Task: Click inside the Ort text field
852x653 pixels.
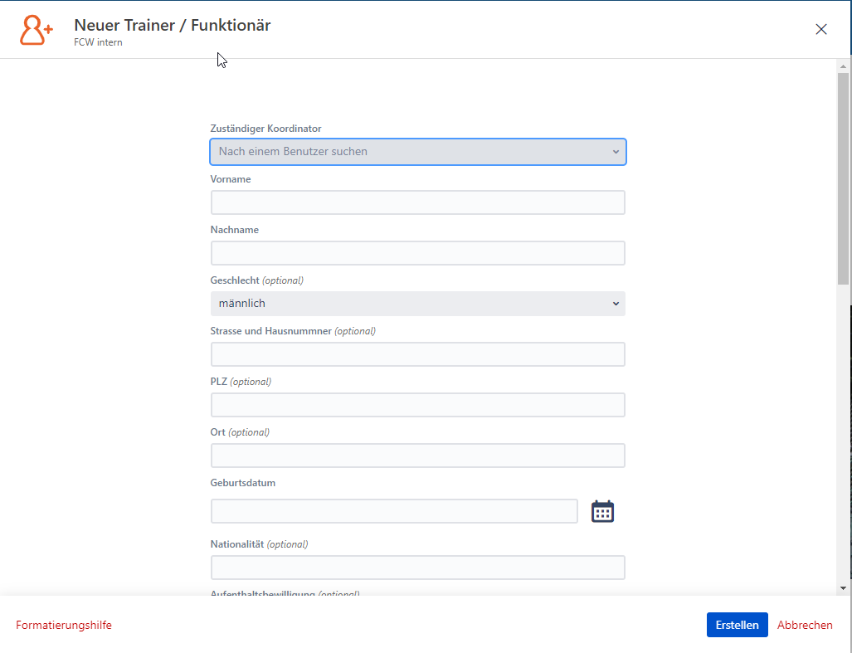Action: pyautogui.click(x=418, y=456)
